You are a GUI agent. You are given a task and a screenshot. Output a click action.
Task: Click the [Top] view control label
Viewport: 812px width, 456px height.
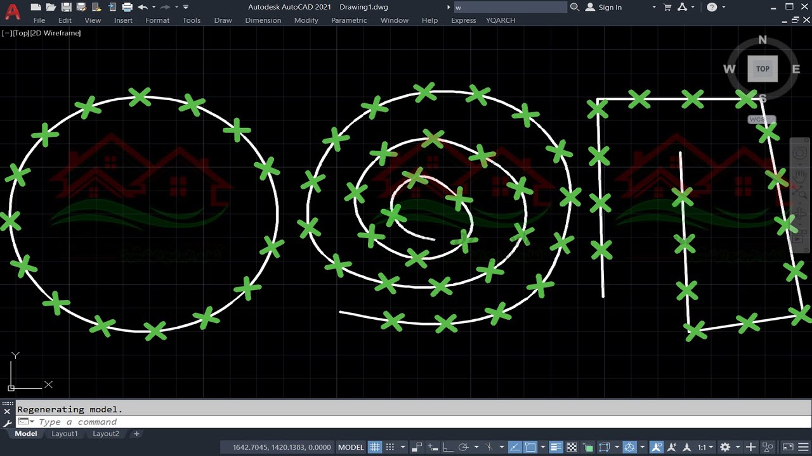point(21,33)
